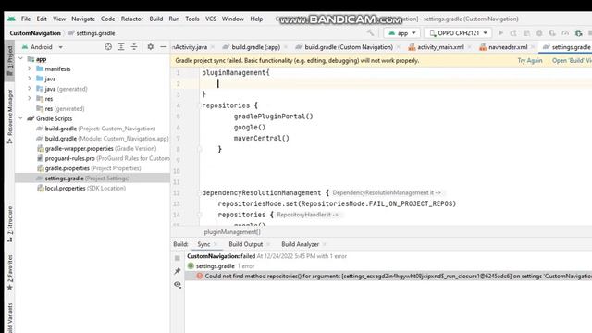
Task: Select gradle-wrapper.properties file
Action: (96, 148)
